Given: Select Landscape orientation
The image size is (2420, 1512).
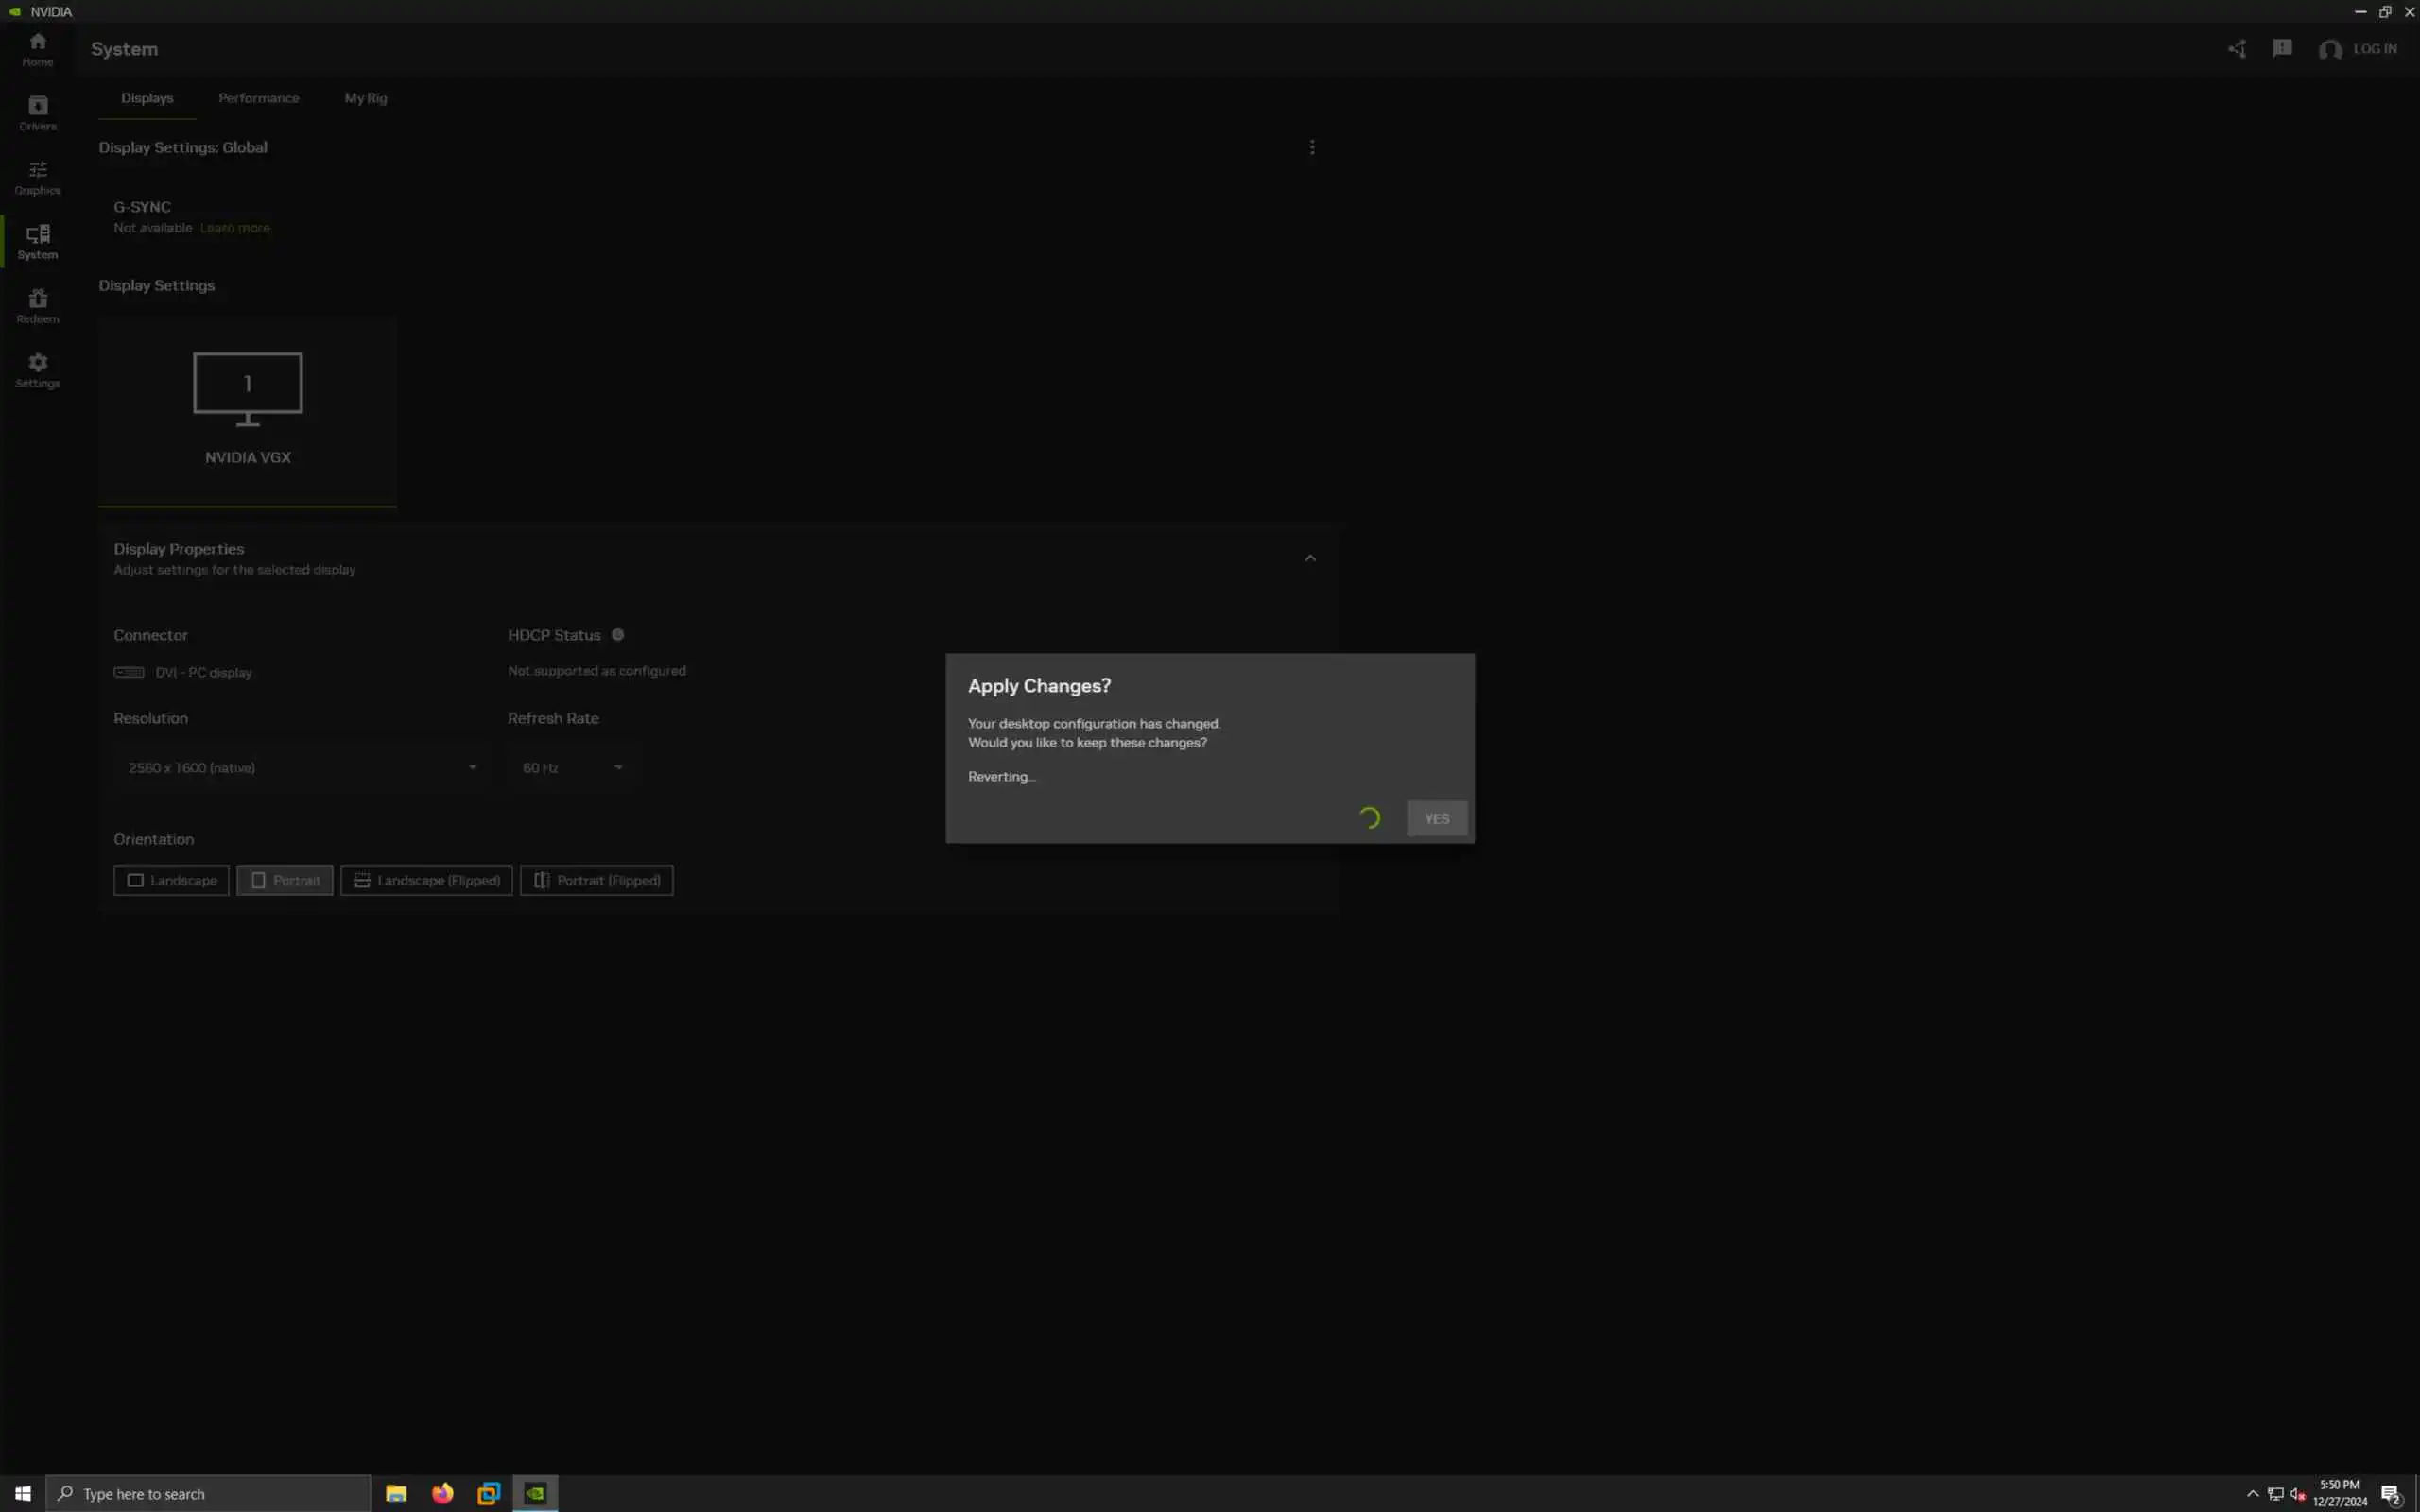Looking at the screenshot, I should (x=171, y=880).
